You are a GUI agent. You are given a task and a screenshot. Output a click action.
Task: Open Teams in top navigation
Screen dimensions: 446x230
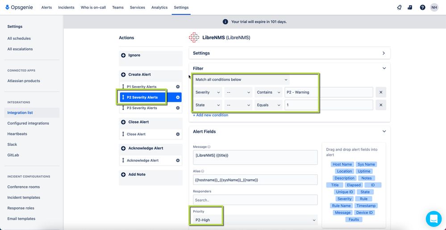coord(118,8)
